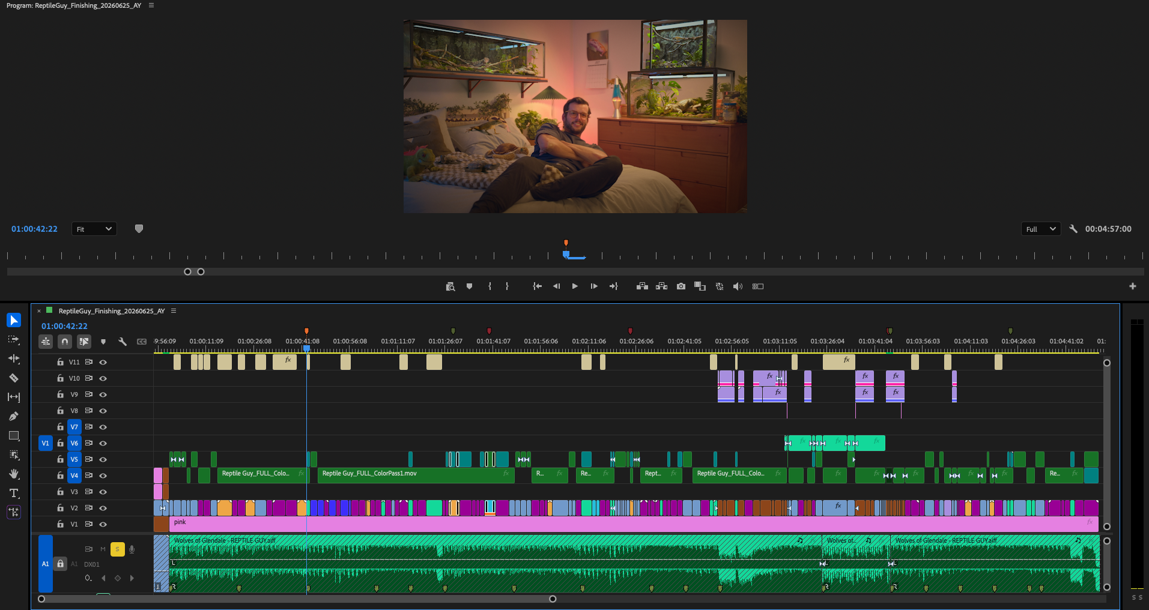Toggle sync lock for track V6
The image size is (1149, 610).
pyautogui.click(x=89, y=443)
